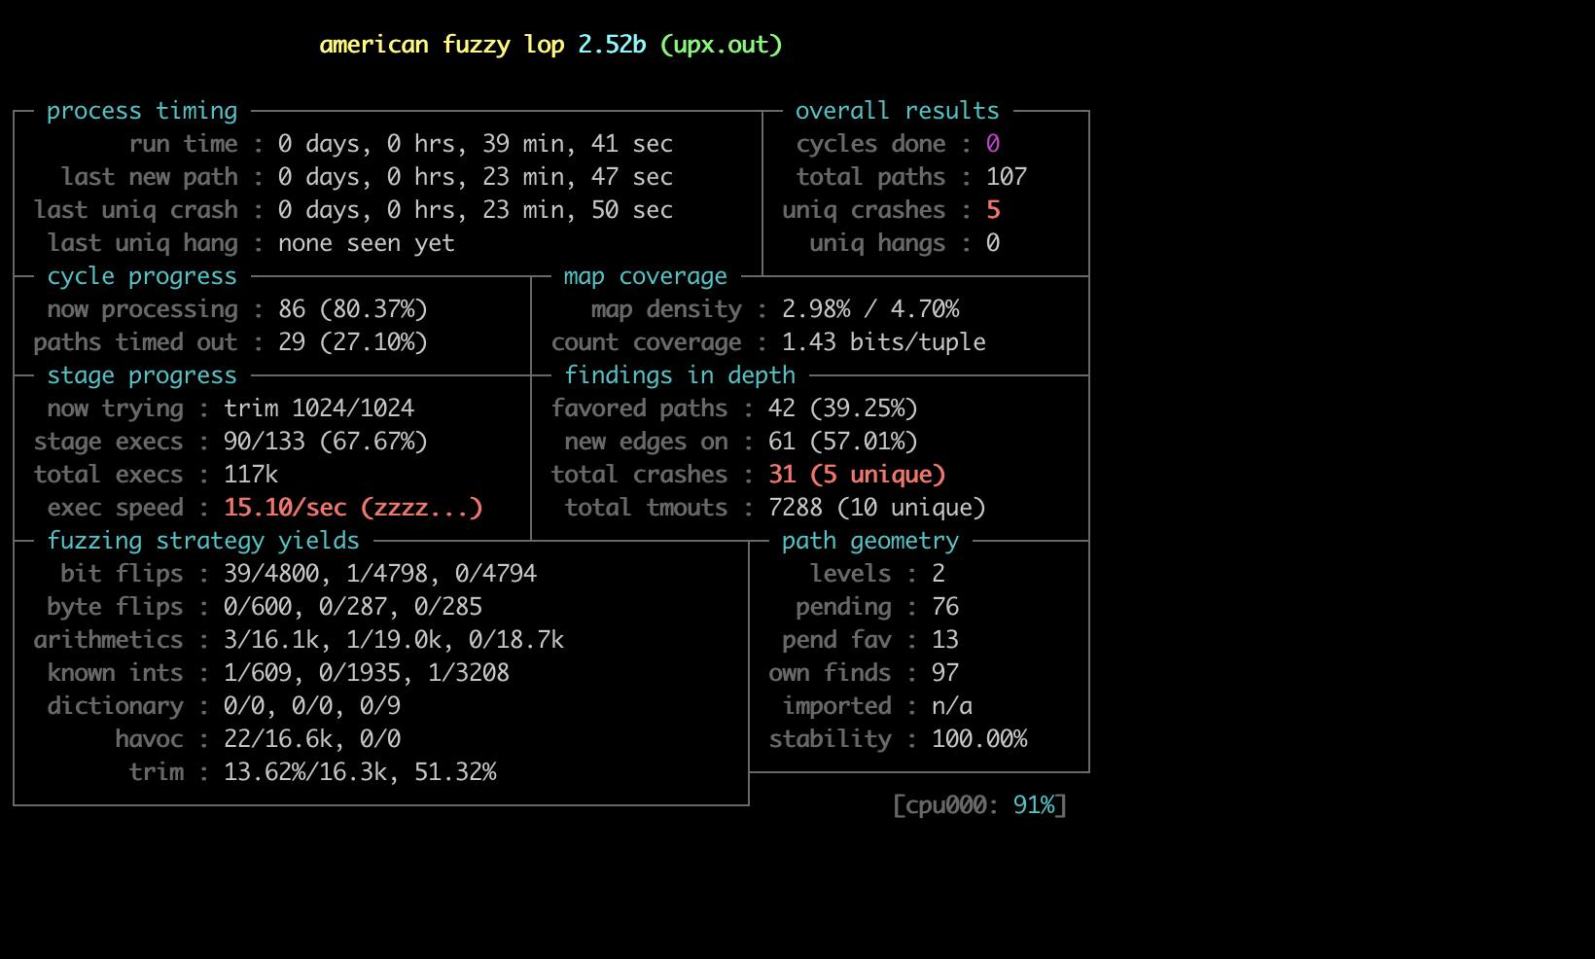
Task: Select the havoc value "22/16.6k, 0/0"
Action: (312, 739)
